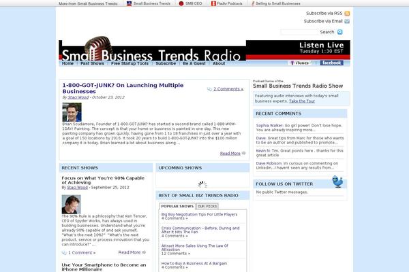Click the Ken Tencer photo thumbnail
409x272 pixels.
coord(71,204)
